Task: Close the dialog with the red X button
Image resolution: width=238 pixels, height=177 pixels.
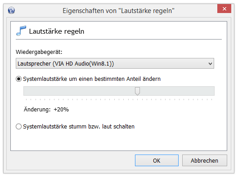Action: coord(224,9)
